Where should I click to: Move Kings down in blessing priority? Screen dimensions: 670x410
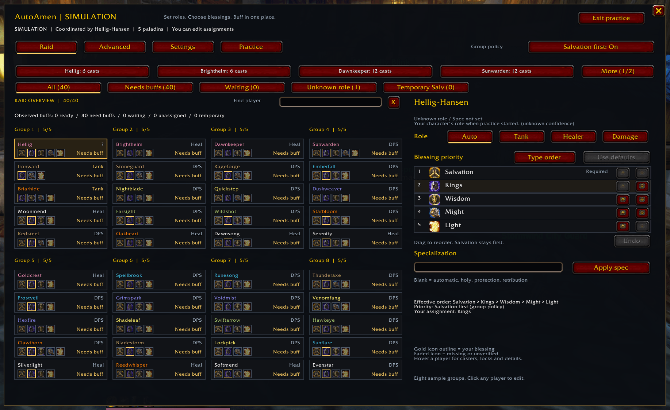pos(642,186)
